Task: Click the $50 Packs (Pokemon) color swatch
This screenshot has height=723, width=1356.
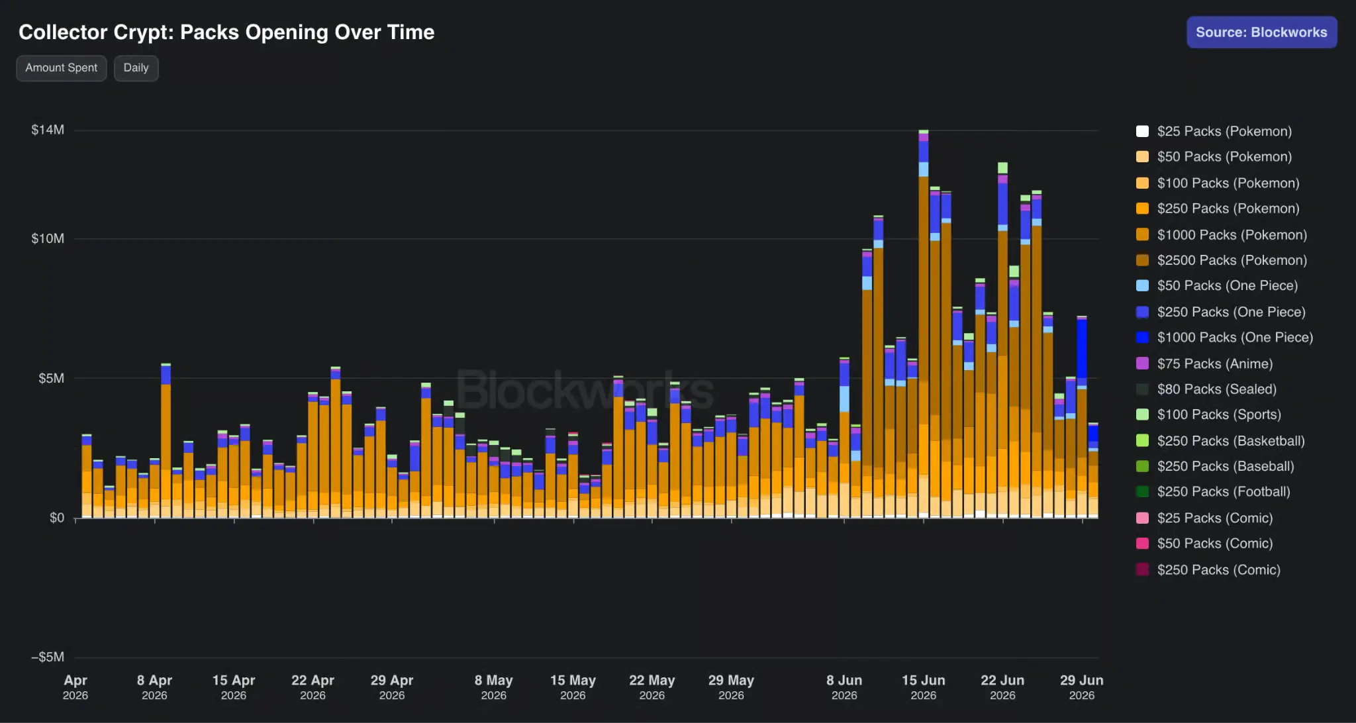Action: (1142, 157)
